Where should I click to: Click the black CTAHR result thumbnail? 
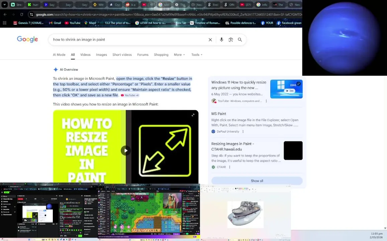point(293,151)
